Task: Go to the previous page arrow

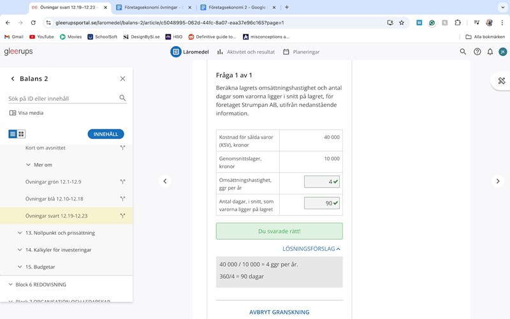Action: (x=164, y=181)
